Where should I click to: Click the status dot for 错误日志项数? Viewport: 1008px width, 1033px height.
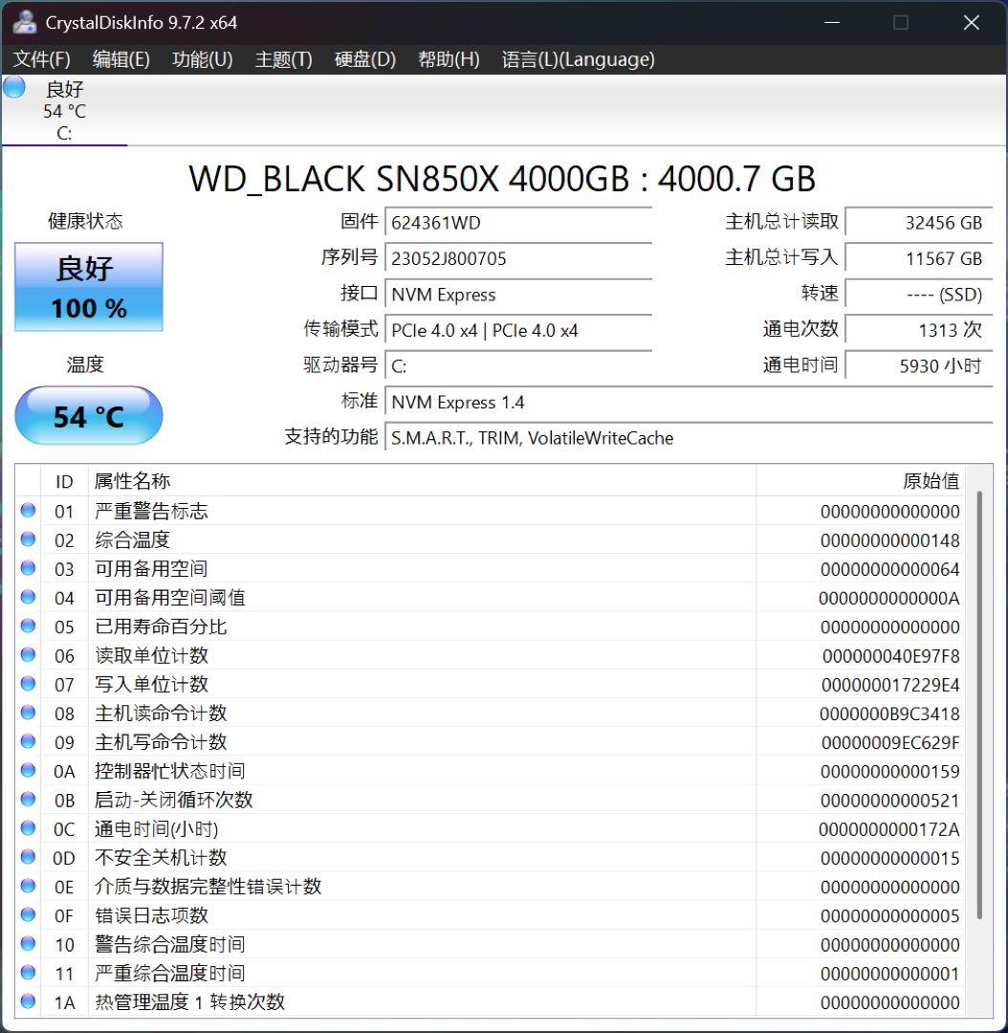click(28, 915)
